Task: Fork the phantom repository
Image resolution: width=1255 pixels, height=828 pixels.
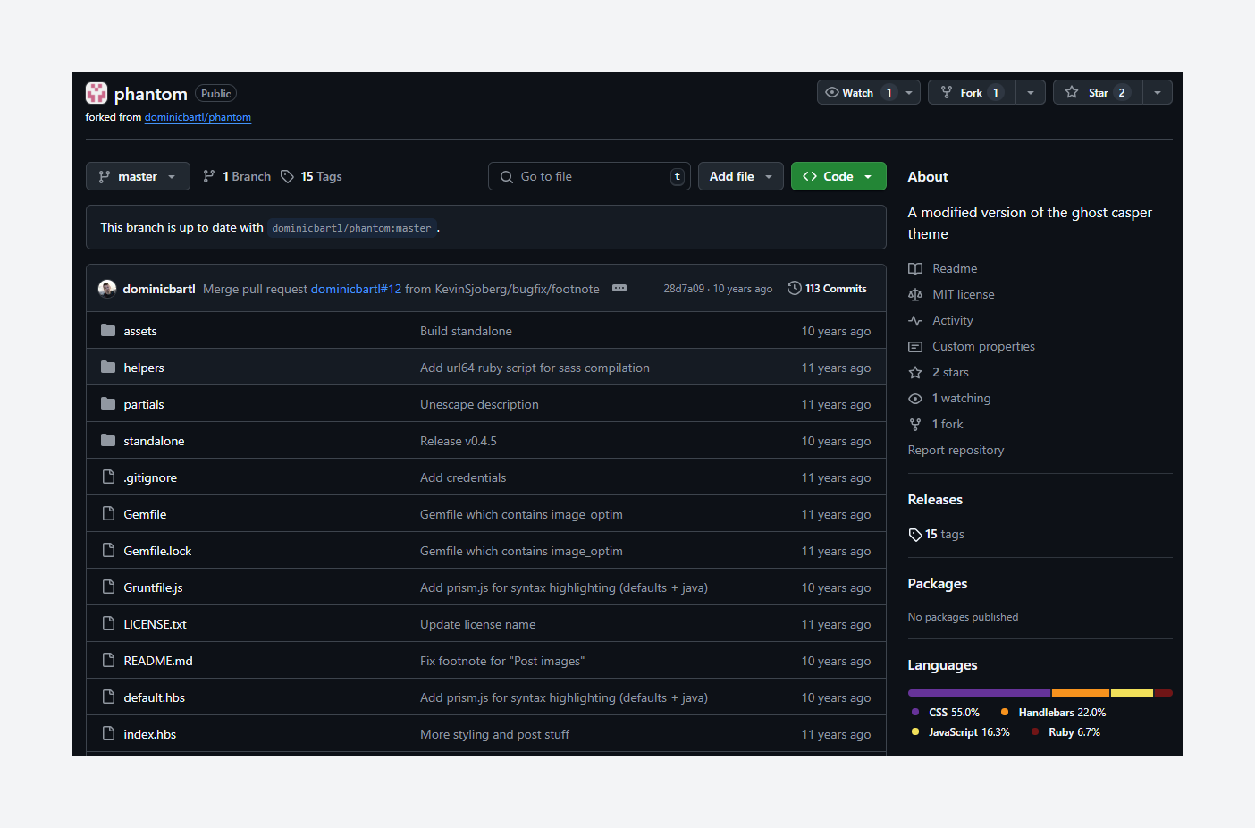Action: (972, 92)
